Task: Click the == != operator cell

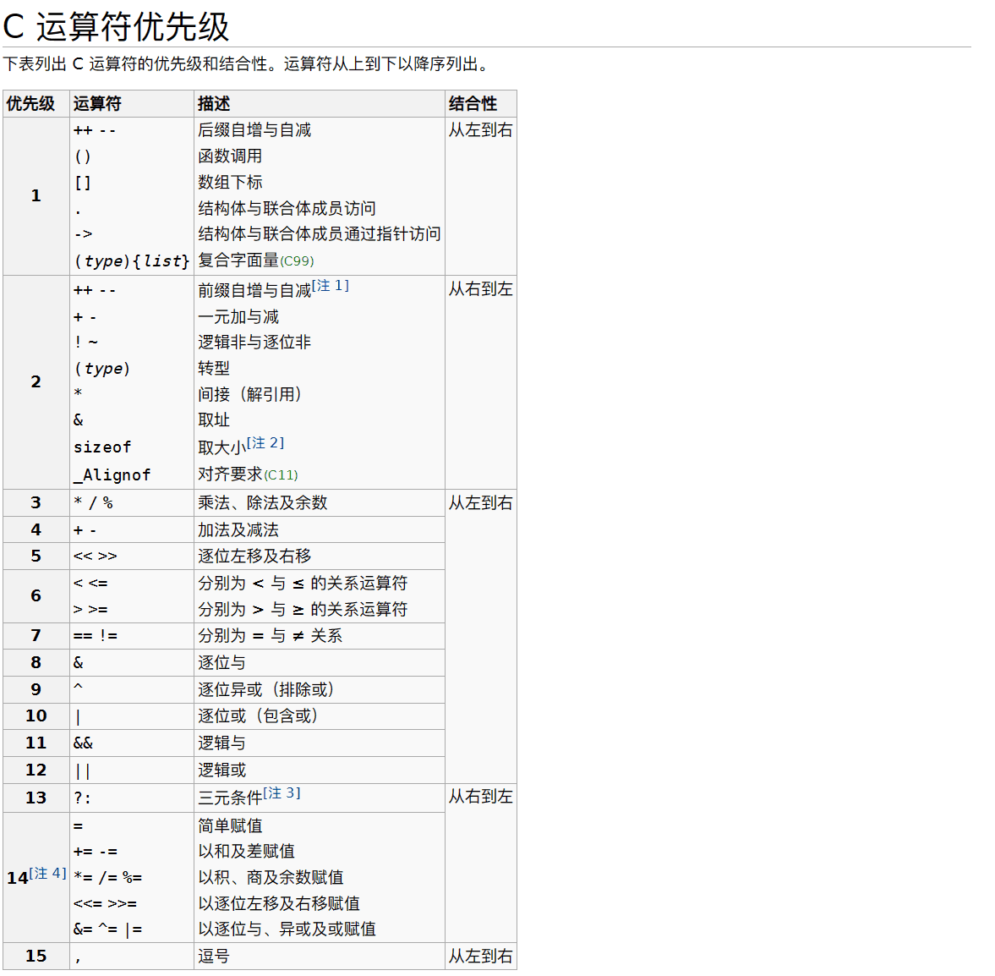Action: coord(132,636)
